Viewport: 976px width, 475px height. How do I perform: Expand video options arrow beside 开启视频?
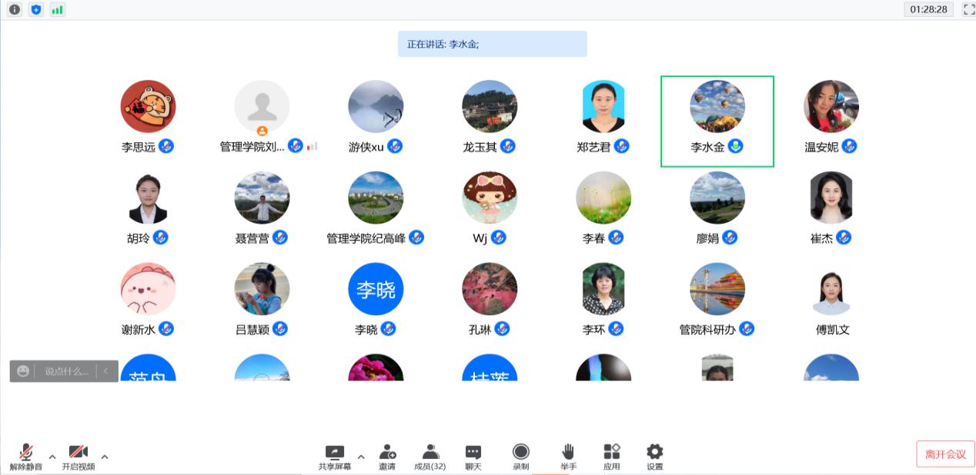[105, 457]
